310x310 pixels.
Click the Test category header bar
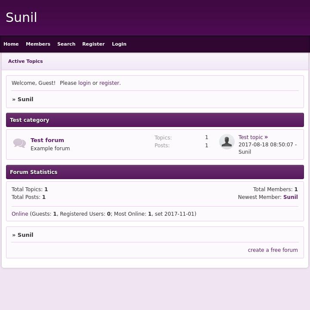[x=155, y=120]
